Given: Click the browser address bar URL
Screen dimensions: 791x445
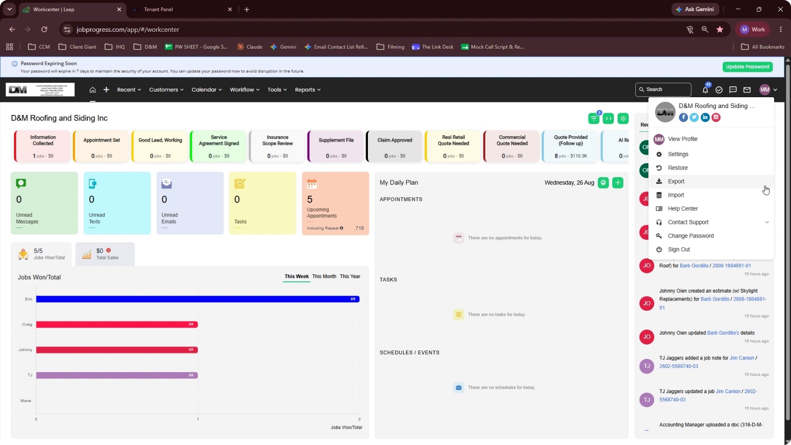Looking at the screenshot, I should tap(128, 29).
